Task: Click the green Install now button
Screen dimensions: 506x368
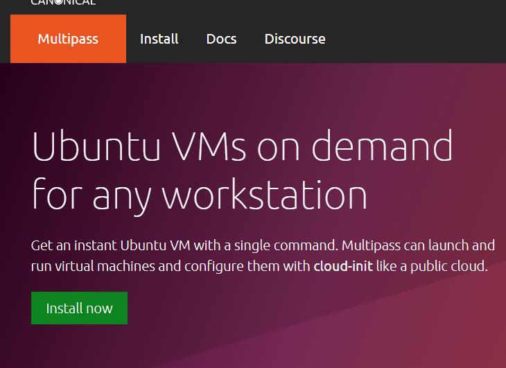Action: [80, 308]
